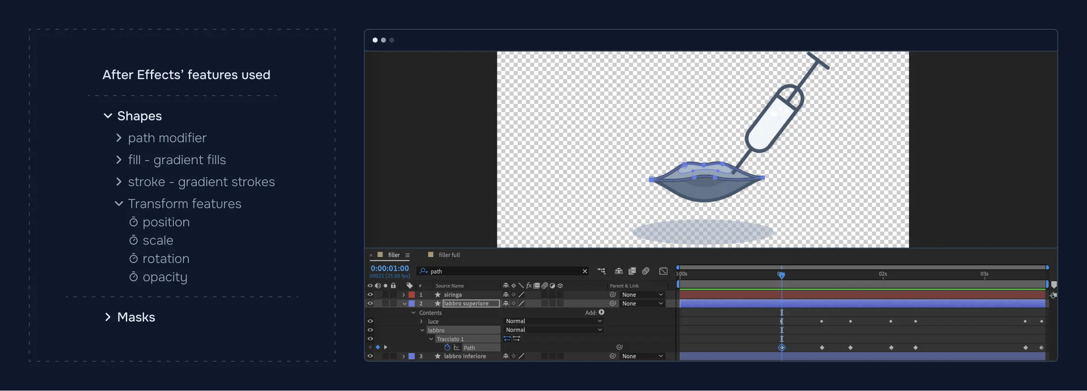Click the red label color of siringa
This screenshot has height=391, width=1087.
coord(412,295)
